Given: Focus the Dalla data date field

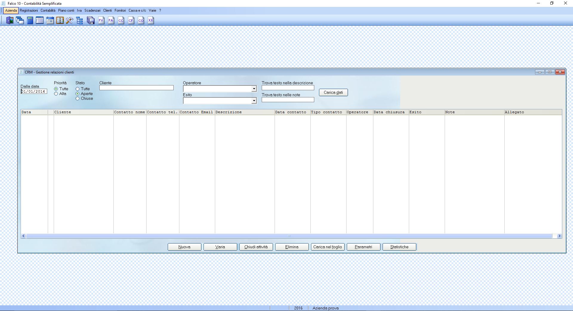Looking at the screenshot, I should click(x=34, y=91).
